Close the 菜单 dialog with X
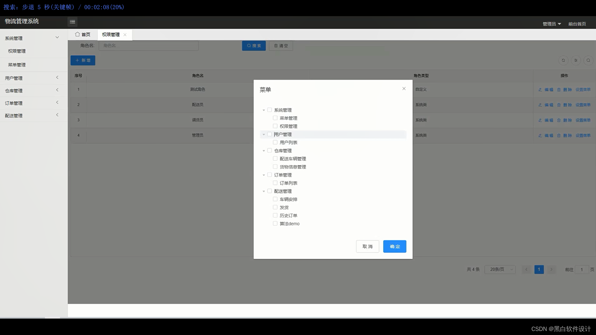The height and width of the screenshot is (335, 596). [404, 89]
